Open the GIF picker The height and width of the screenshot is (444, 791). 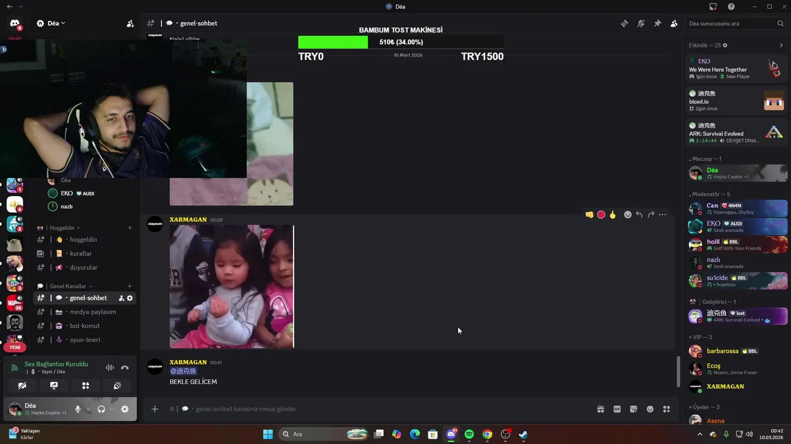(617, 409)
